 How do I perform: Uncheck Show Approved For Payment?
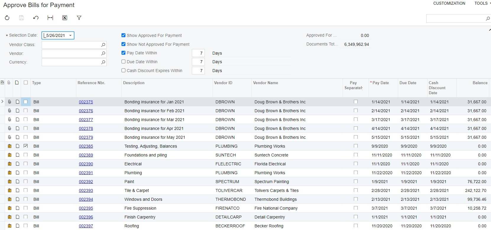[x=124, y=35]
